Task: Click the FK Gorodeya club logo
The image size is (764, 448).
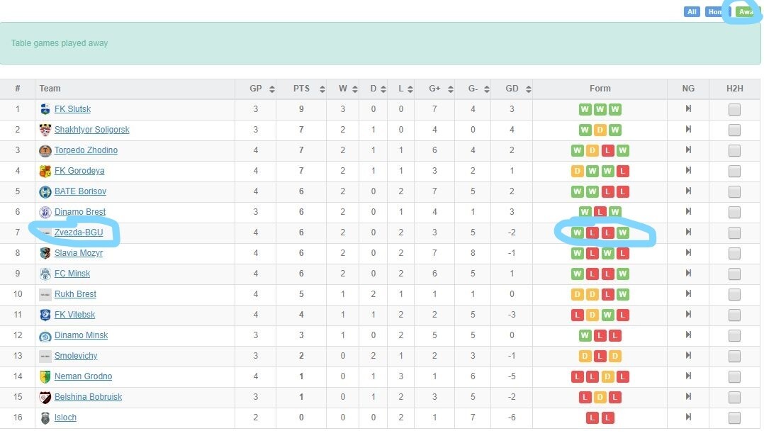Action: pyautogui.click(x=45, y=171)
